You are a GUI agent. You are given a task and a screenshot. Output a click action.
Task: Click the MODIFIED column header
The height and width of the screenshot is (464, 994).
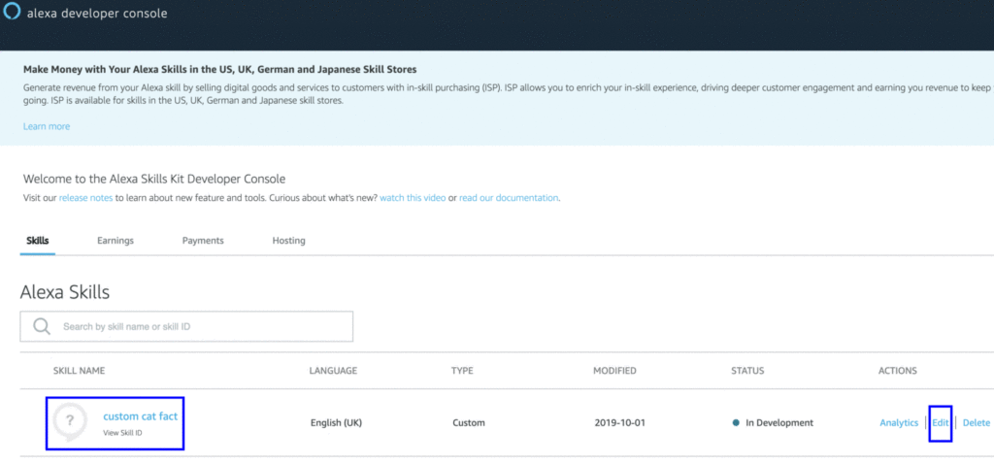(x=614, y=370)
